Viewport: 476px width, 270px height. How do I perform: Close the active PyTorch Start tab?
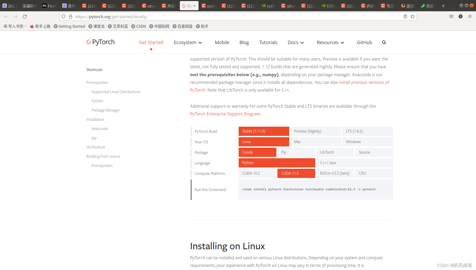[x=194, y=6]
